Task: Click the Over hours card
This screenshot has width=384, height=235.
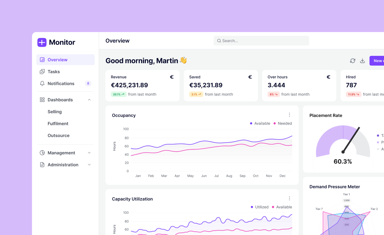Action: coord(299,86)
